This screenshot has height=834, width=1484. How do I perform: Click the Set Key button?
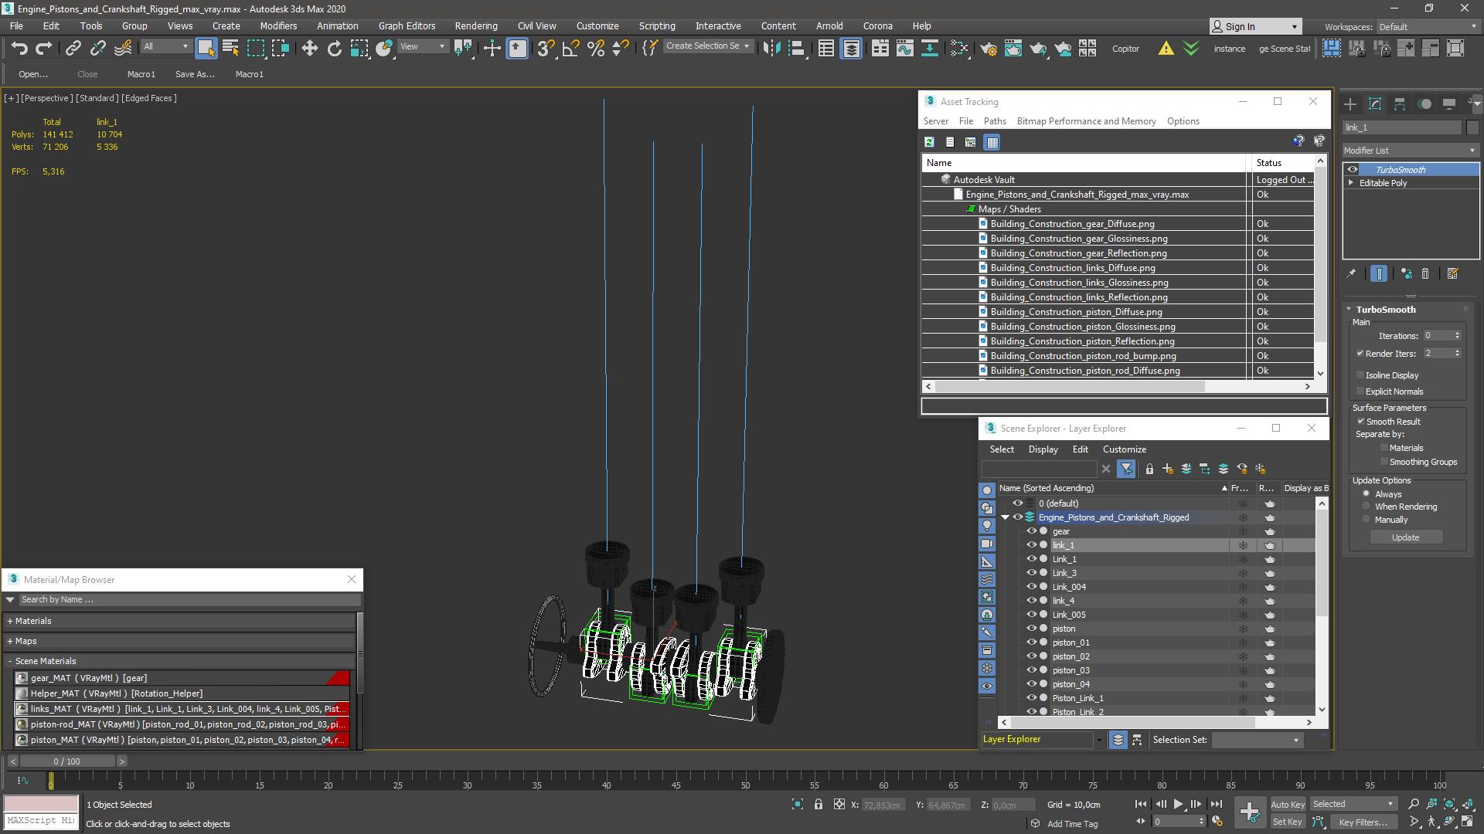pos(1287,822)
